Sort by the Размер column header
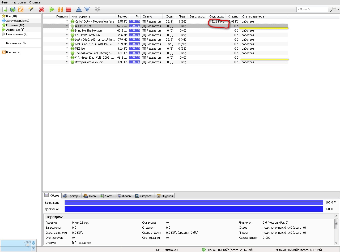 click(122, 16)
